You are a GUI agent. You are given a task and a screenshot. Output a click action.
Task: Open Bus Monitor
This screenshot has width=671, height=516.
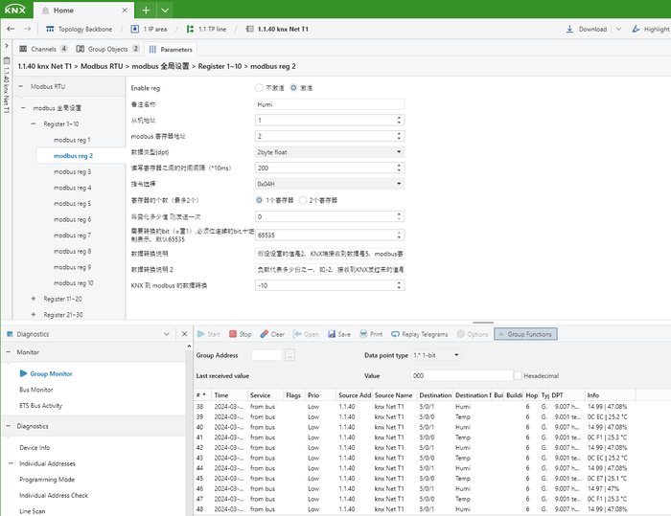36,390
